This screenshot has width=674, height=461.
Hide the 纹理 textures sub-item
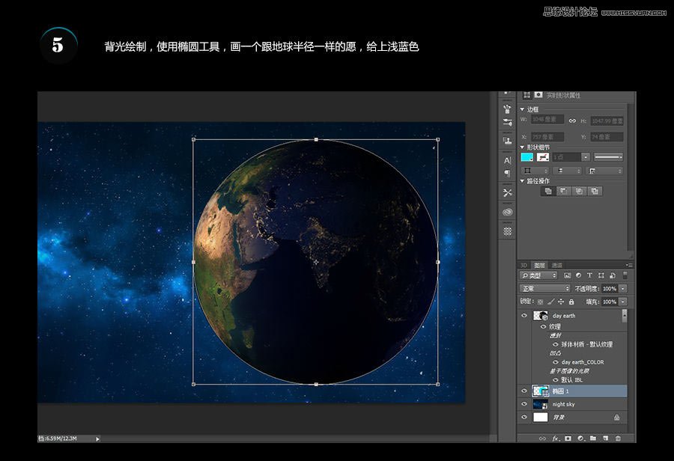544,326
